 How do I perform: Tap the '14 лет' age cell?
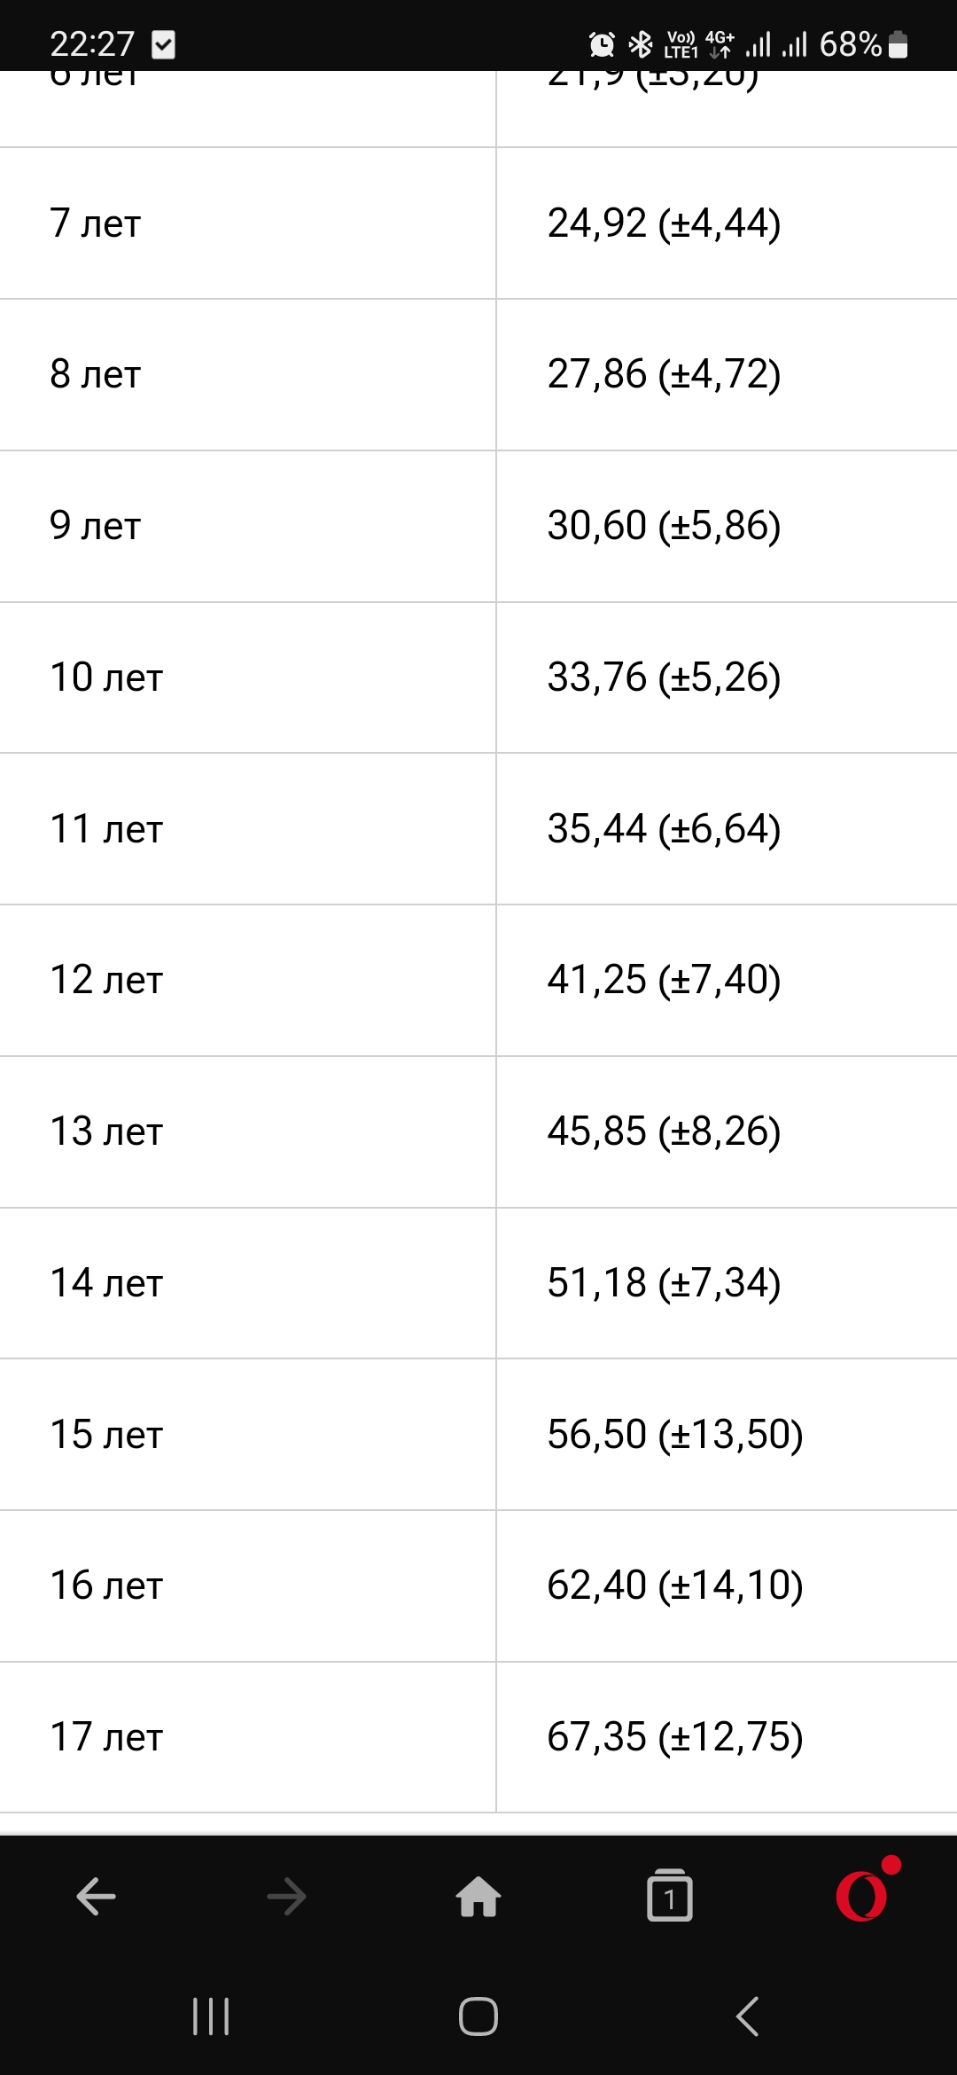[247, 1283]
